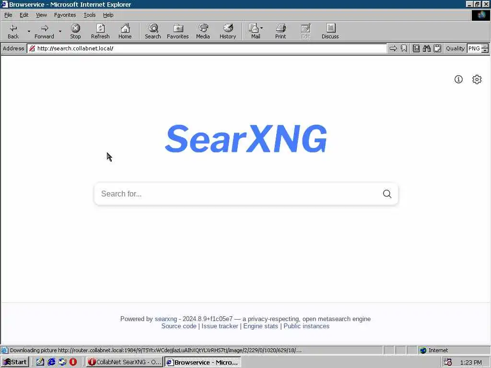
Task: Go to the Home page
Action: (x=125, y=31)
